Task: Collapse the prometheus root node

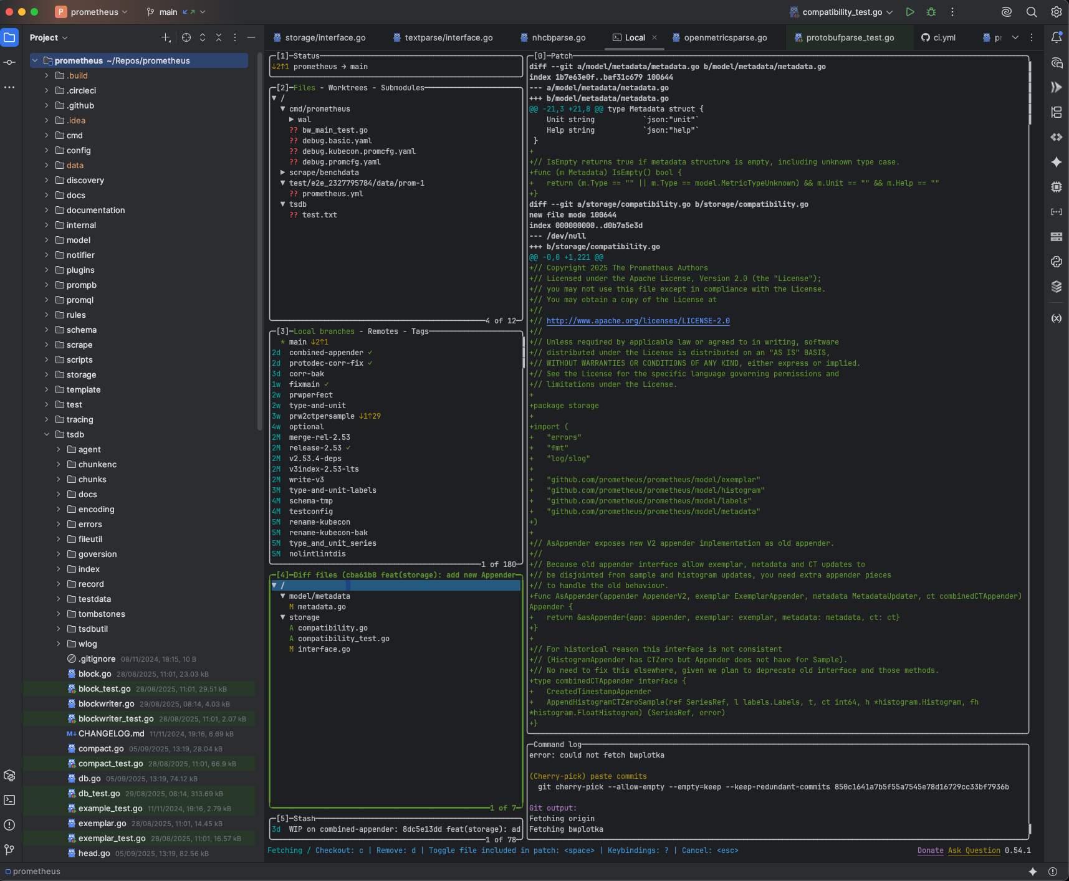Action: click(34, 60)
